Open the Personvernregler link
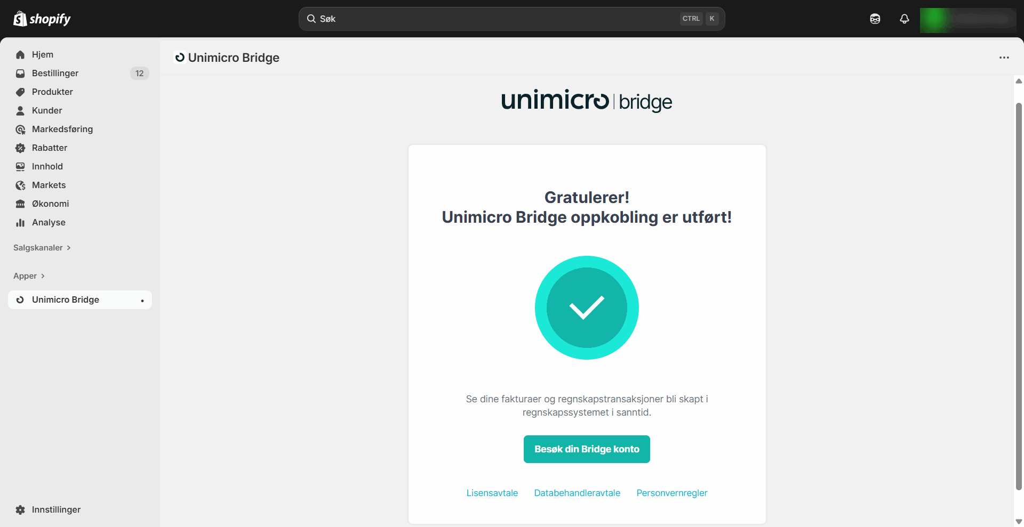 671,493
